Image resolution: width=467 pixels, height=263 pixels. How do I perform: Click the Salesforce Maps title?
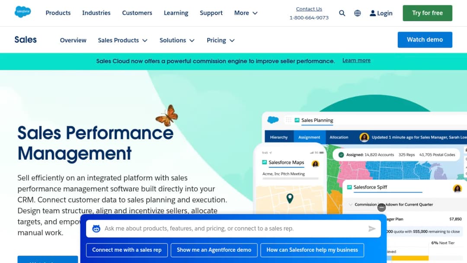(x=286, y=162)
